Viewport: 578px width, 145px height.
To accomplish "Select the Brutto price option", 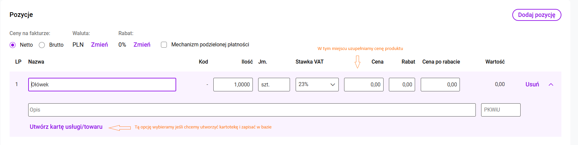I will [42, 45].
